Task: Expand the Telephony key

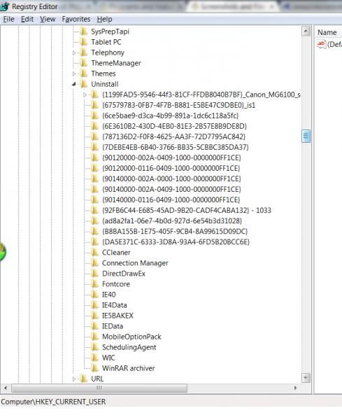Action: point(74,52)
